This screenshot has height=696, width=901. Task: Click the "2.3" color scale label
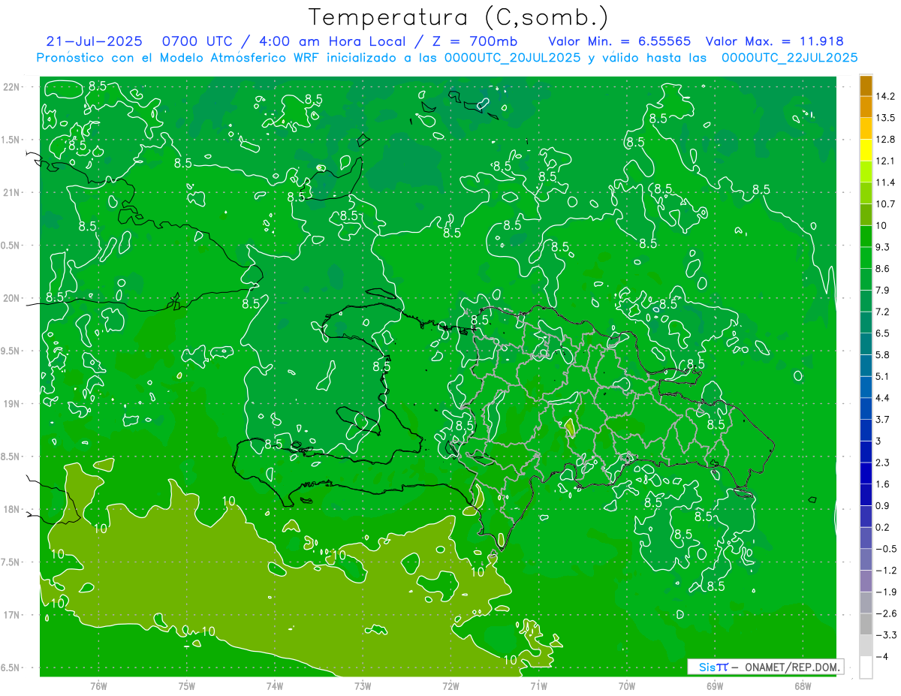coord(884,462)
